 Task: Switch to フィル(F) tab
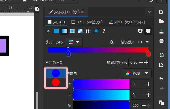pyautogui.click(x=56, y=22)
